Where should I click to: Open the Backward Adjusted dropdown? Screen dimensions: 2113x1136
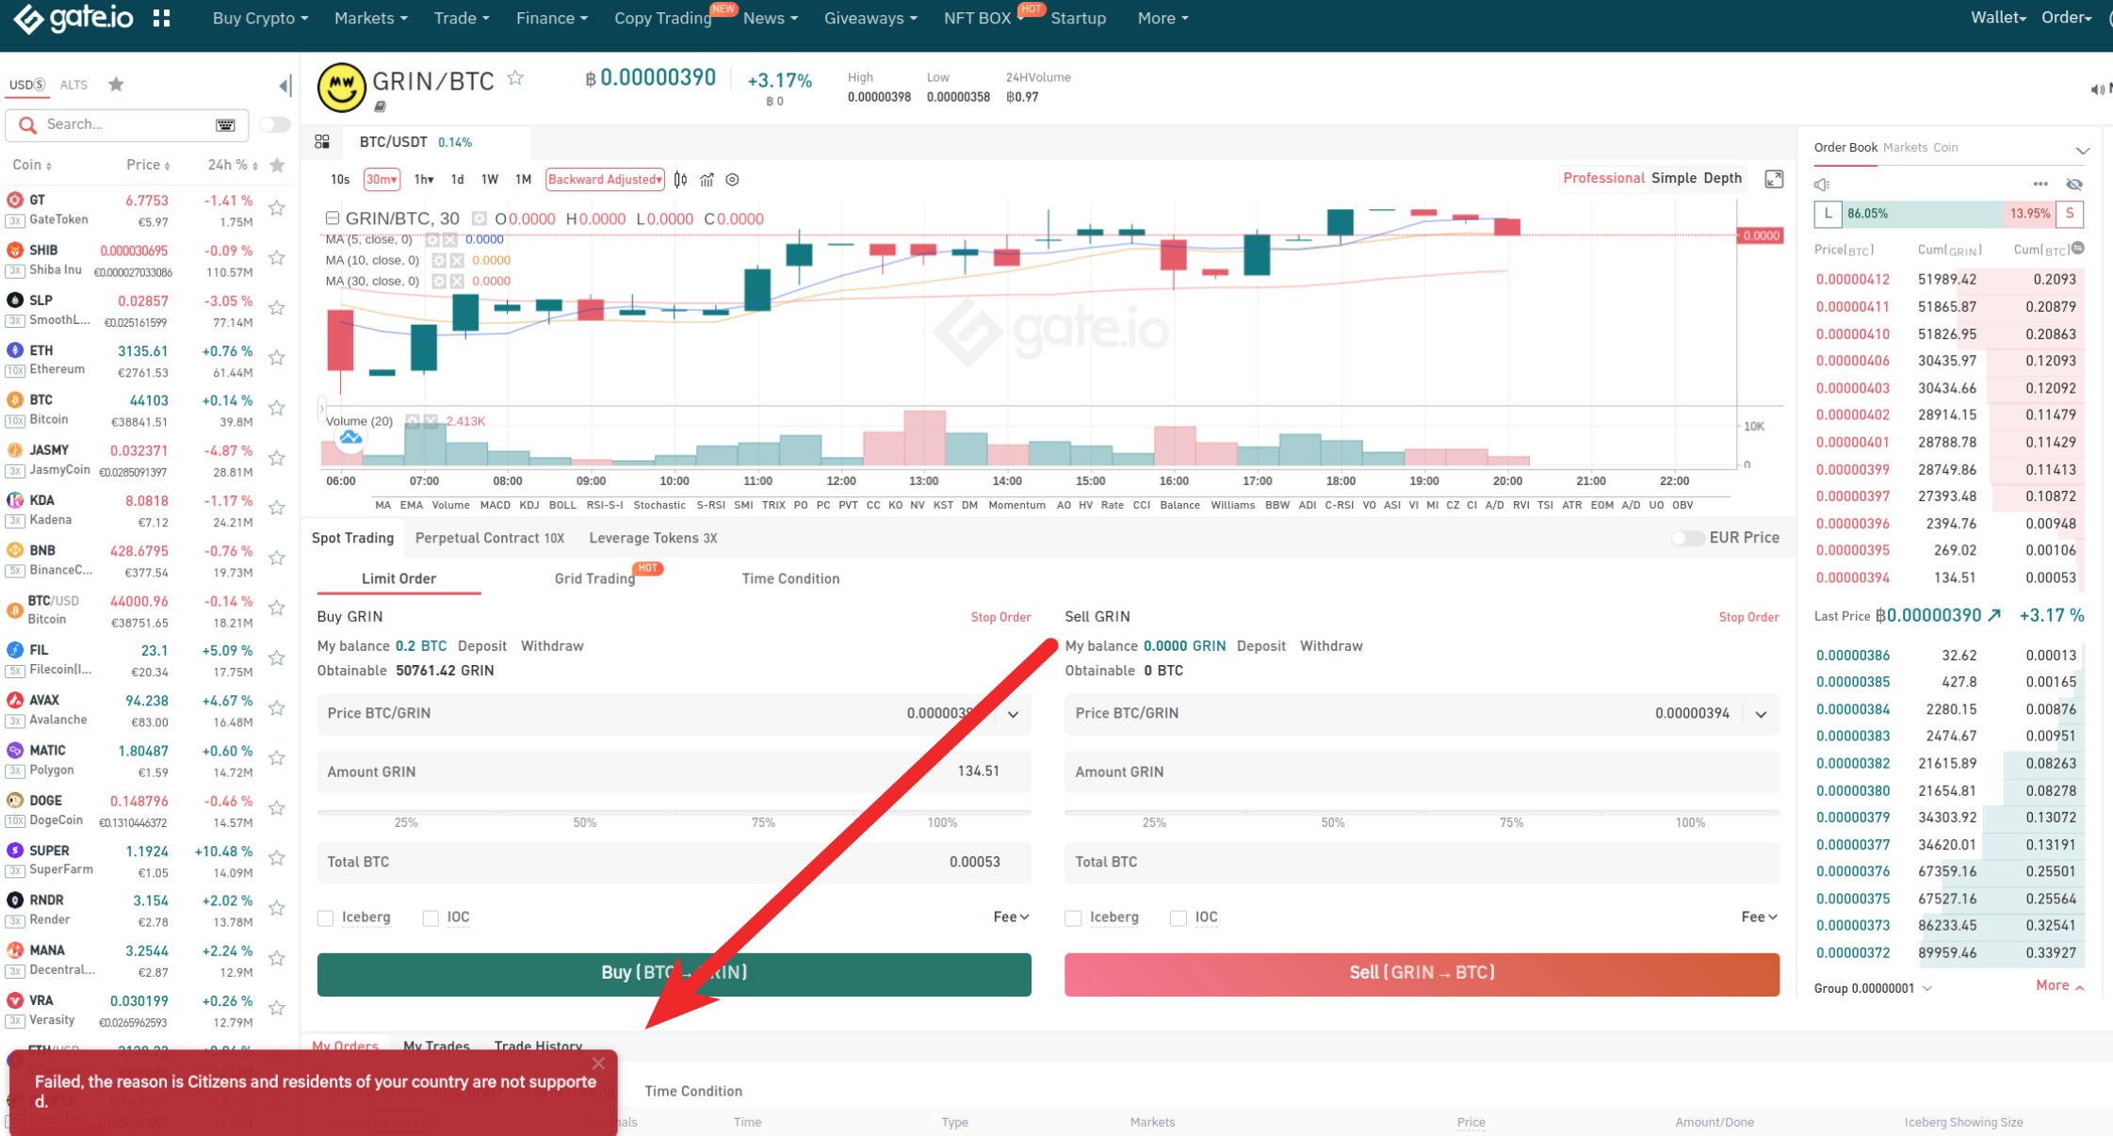[606, 179]
